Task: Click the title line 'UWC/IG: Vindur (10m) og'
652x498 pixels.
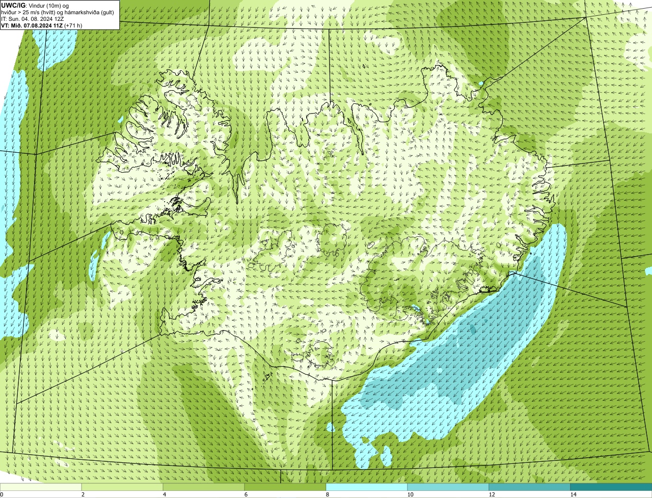Action: pyautogui.click(x=35, y=5)
